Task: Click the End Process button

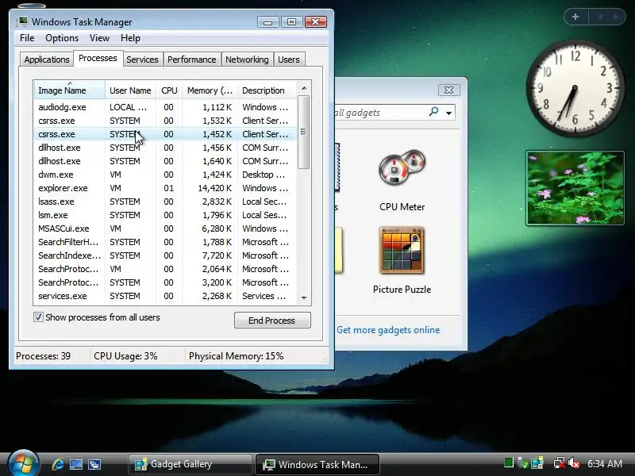Action: click(x=272, y=321)
